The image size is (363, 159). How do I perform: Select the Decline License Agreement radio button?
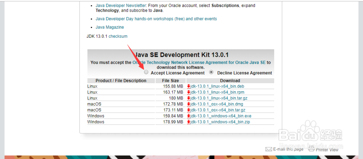tap(211, 73)
